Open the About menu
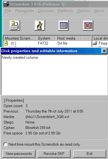Screen dimensions: 108x159 [99, 11]
